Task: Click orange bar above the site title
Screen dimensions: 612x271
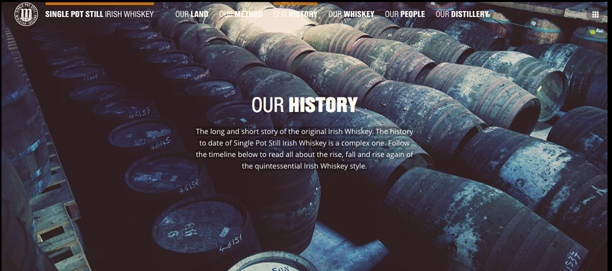Action: pos(99,4)
